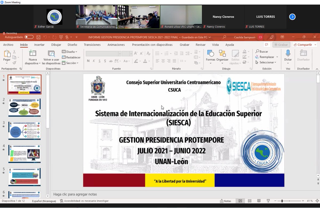Click the Diseñador button
The height and width of the screenshot is (208, 320).
(x=303, y=56)
